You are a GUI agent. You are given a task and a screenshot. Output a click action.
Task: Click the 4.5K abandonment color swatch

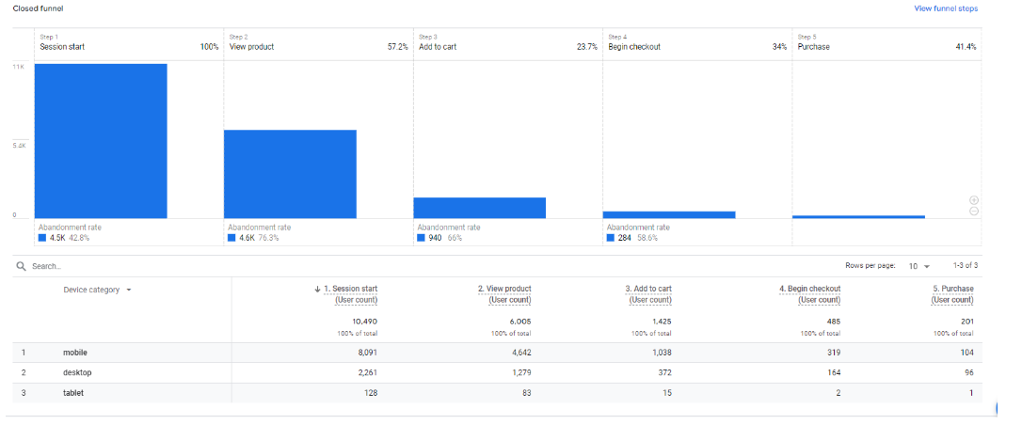point(42,238)
